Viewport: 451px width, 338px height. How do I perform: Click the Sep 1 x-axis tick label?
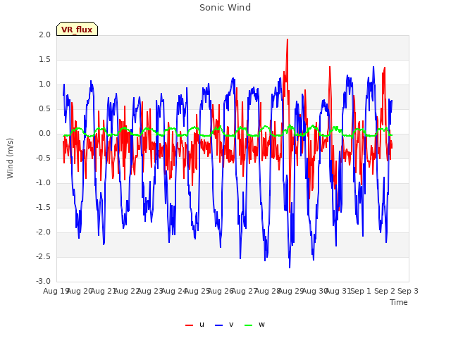[x=361, y=291]
